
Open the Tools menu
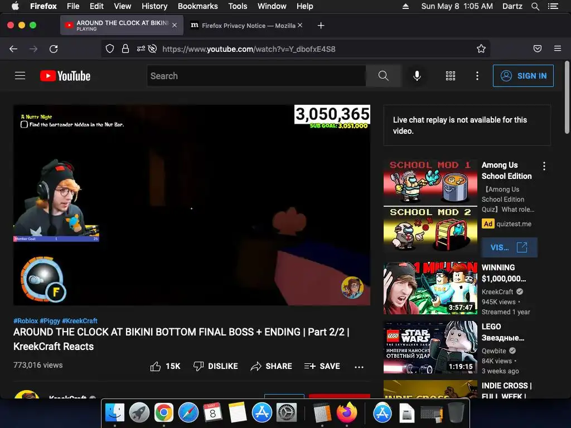238,6
